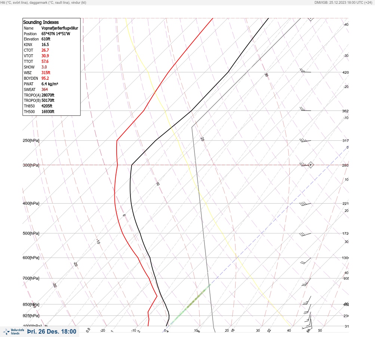Select the SHOW value 3.0

point(44,67)
